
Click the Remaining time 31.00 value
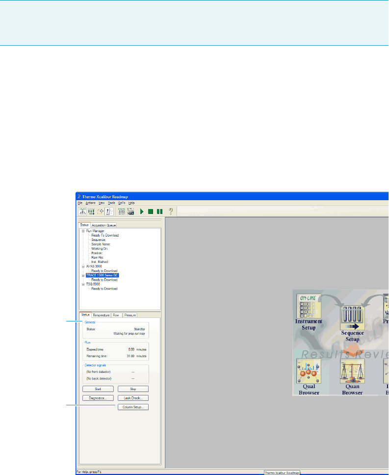pos(130,356)
